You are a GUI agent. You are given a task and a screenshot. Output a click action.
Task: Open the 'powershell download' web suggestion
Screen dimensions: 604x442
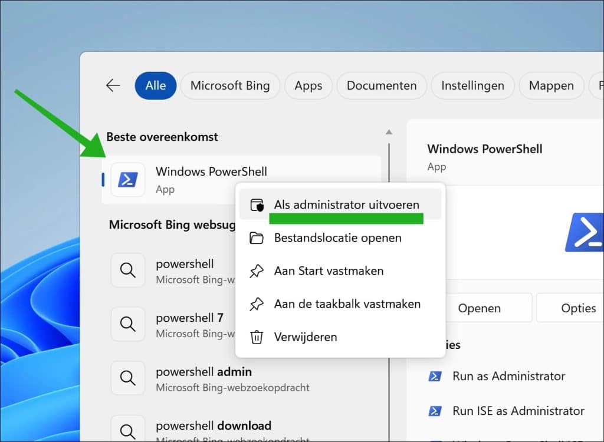214,426
